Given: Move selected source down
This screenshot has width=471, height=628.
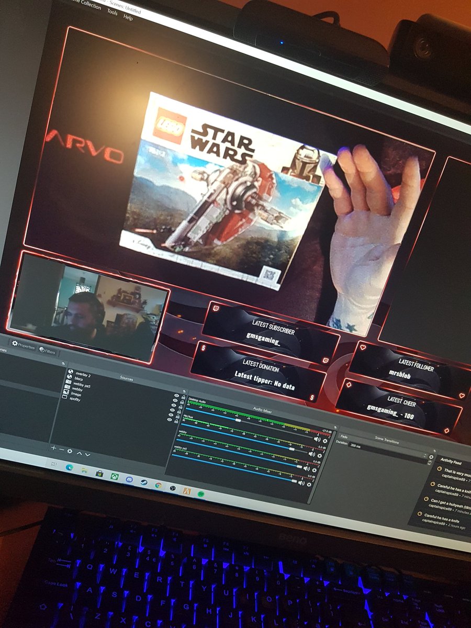Looking at the screenshot, I should tap(87, 454).
